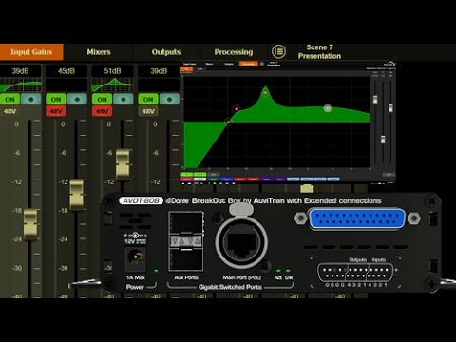Disable red 48V phantom on 45dB channel

56,111
